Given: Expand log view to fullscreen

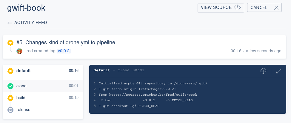Looking at the screenshot, I should click(279, 71).
